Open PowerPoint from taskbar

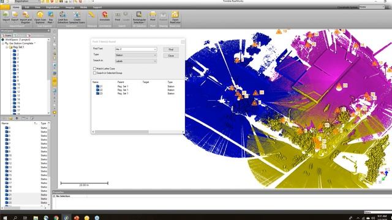point(77,218)
